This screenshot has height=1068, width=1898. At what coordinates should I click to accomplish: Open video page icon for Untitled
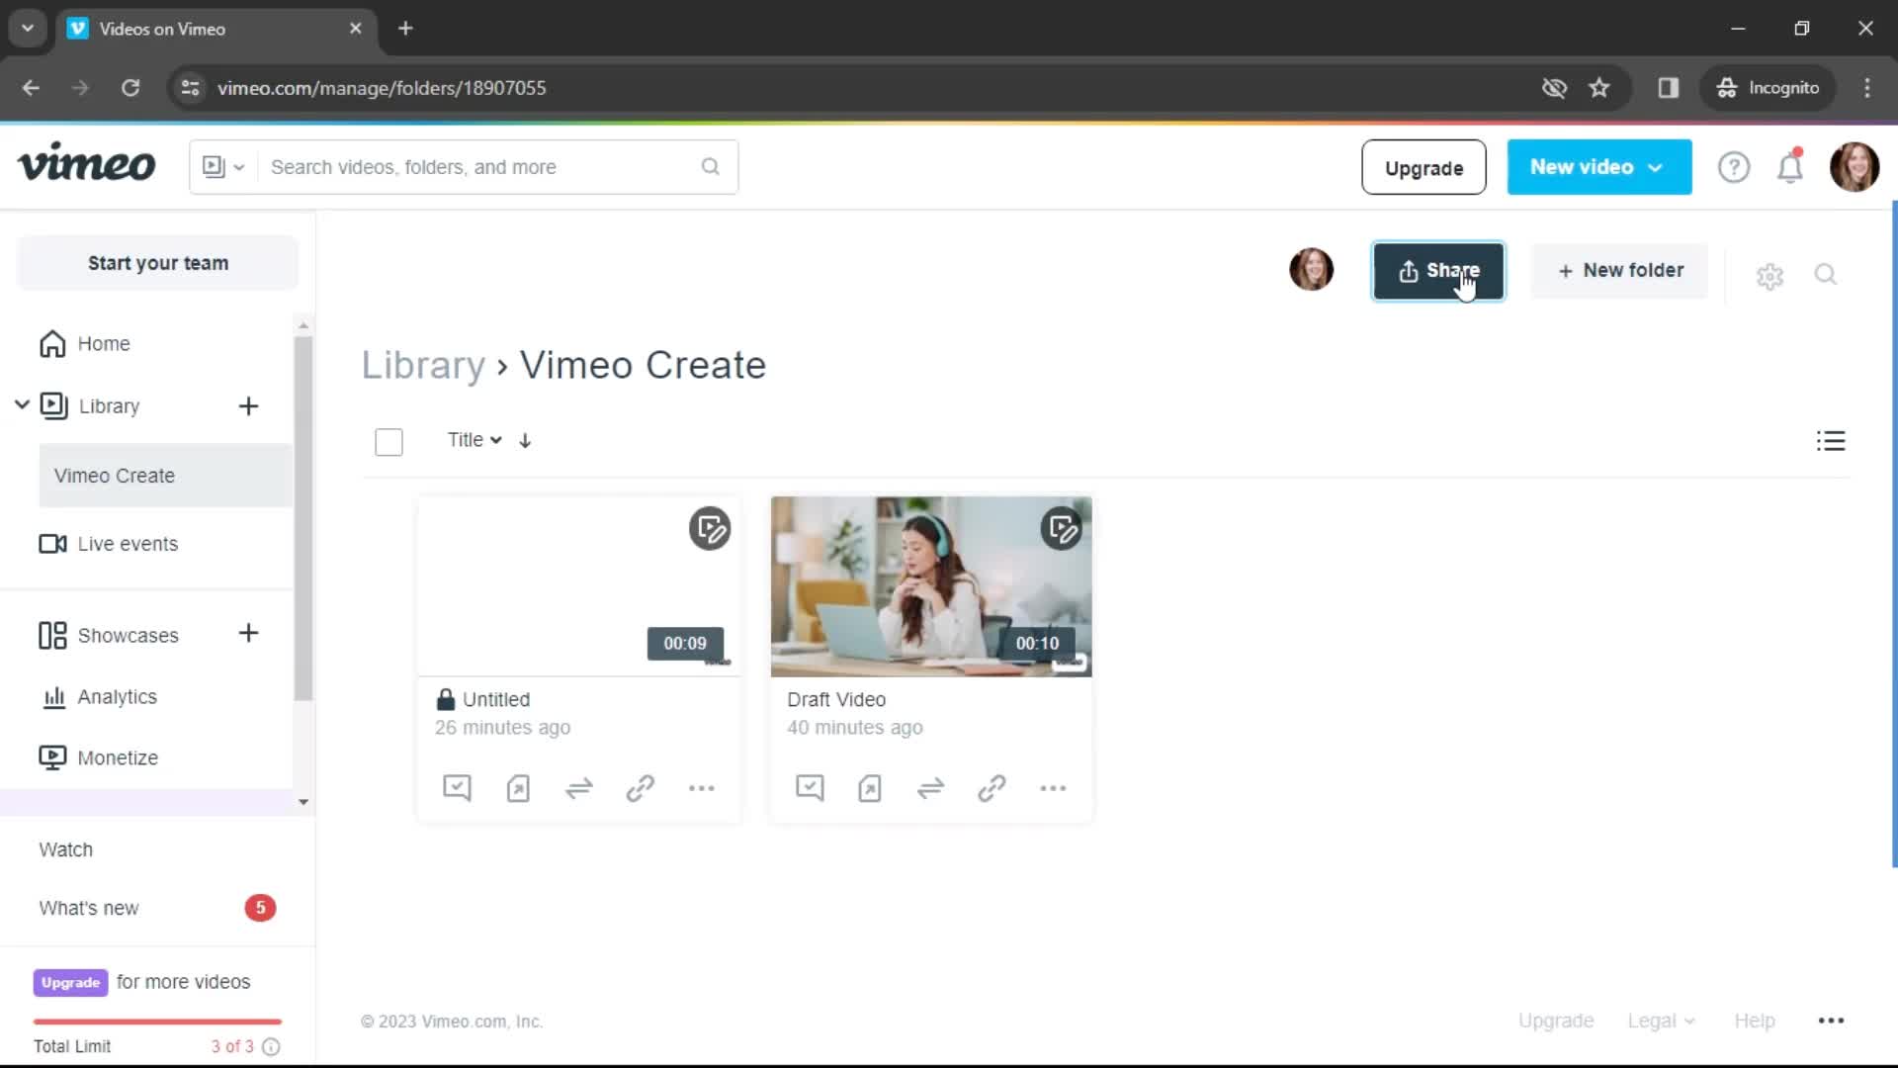pyautogui.click(x=518, y=788)
